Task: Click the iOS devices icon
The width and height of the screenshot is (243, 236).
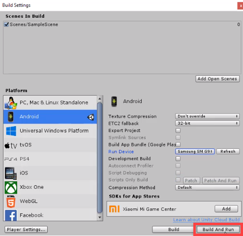Action: pyautogui.click(x=11, y=173)
